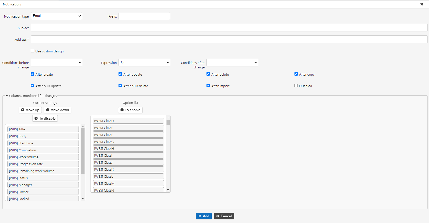Click the Move up button
Screen dimensions: 429x223
click(x=30, y=110)
